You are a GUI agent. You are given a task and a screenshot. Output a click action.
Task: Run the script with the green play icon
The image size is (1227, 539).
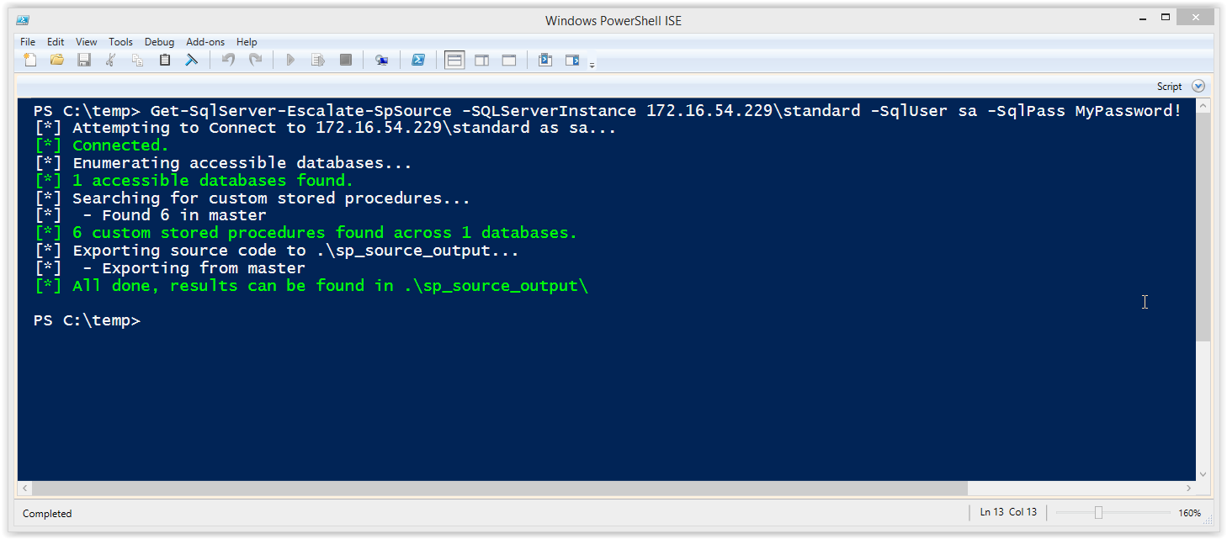[x=291, y=60]
